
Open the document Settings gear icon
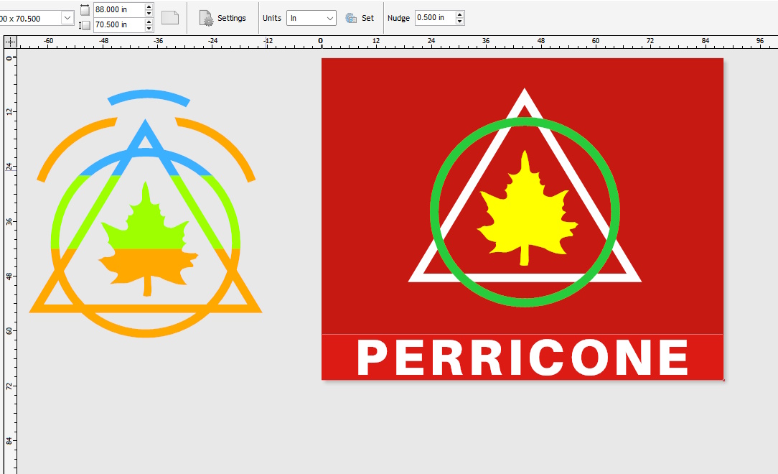pyautogui.click(x=206, y=18)
